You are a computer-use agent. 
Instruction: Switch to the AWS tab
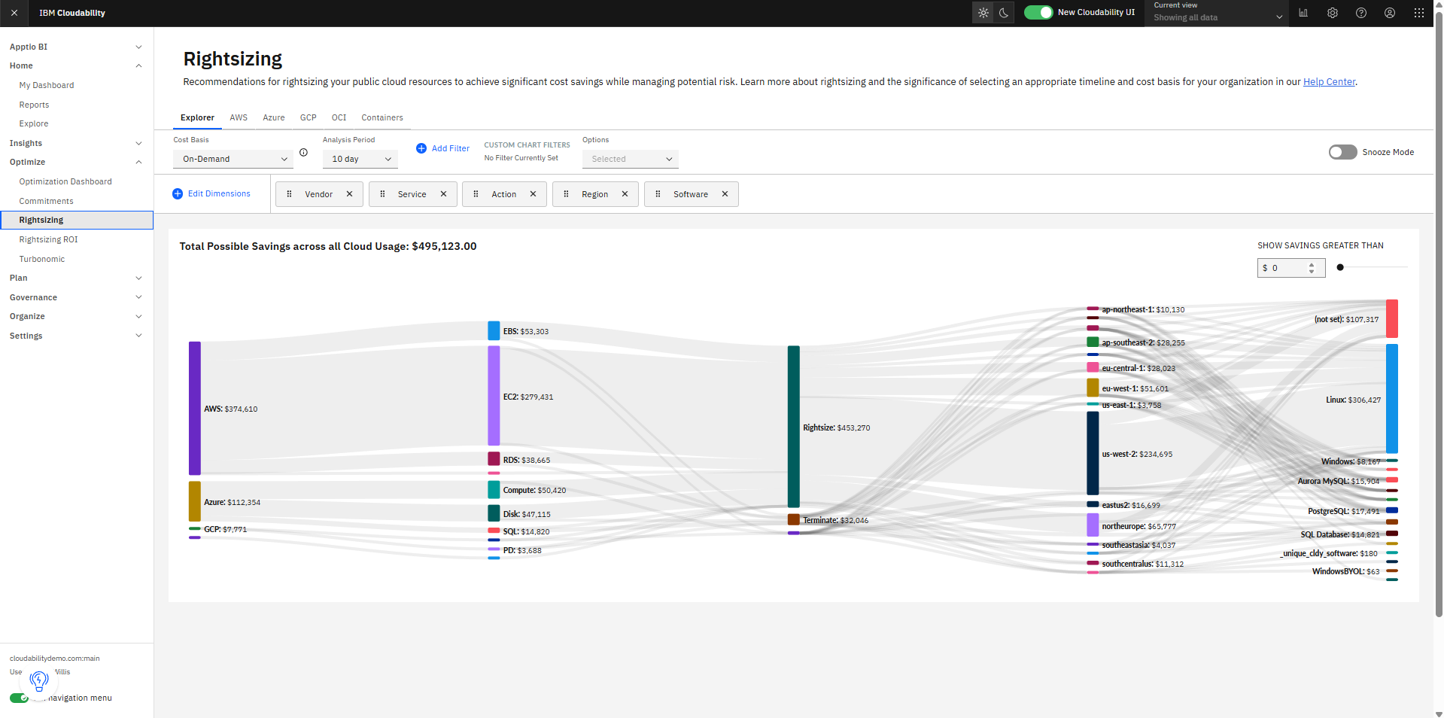[239, 117]
